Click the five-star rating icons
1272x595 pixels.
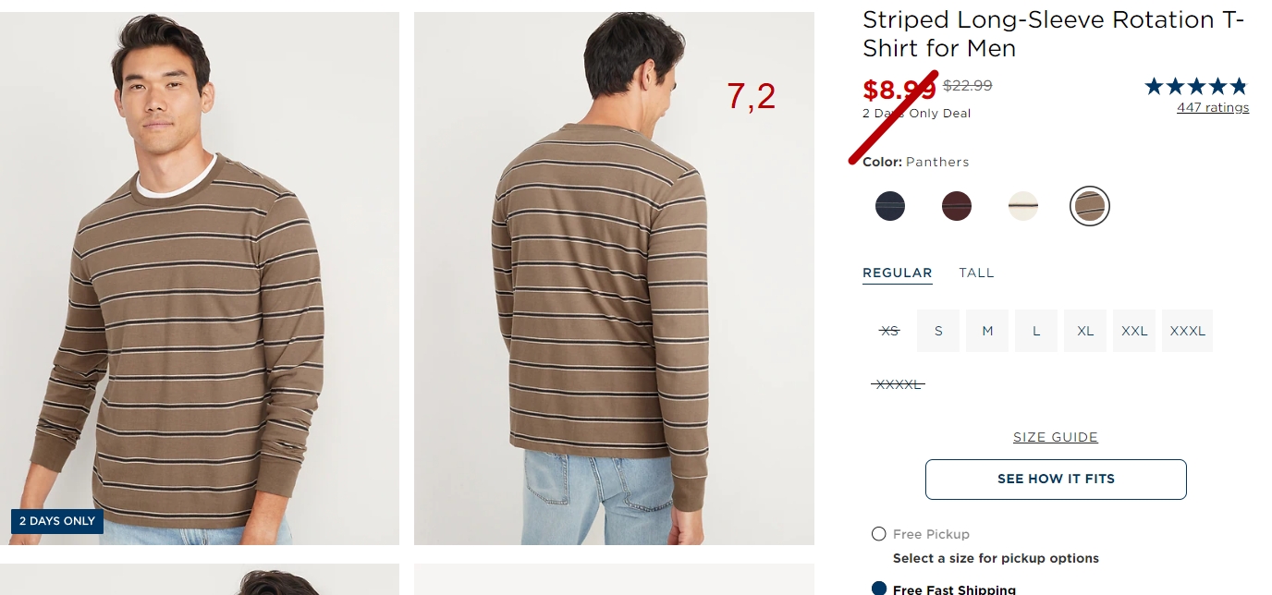pyautogui.click(x=1196, y=87)
